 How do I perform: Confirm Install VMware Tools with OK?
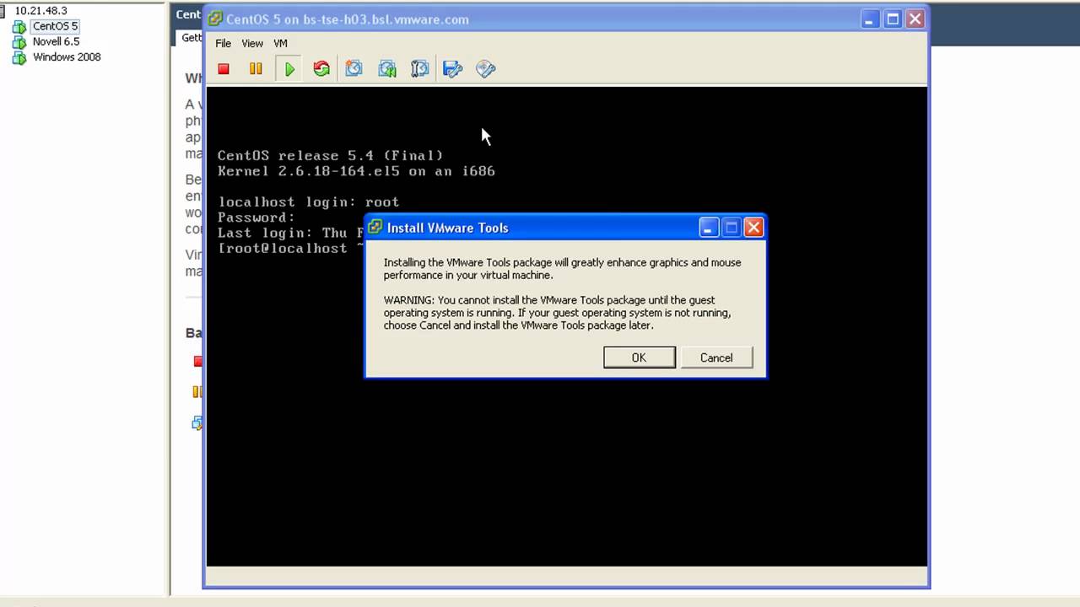(639, 357)
